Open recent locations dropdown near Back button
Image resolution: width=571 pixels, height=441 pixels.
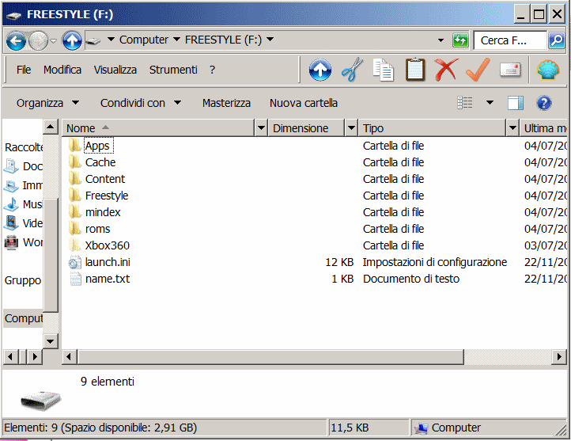point(53,41)
